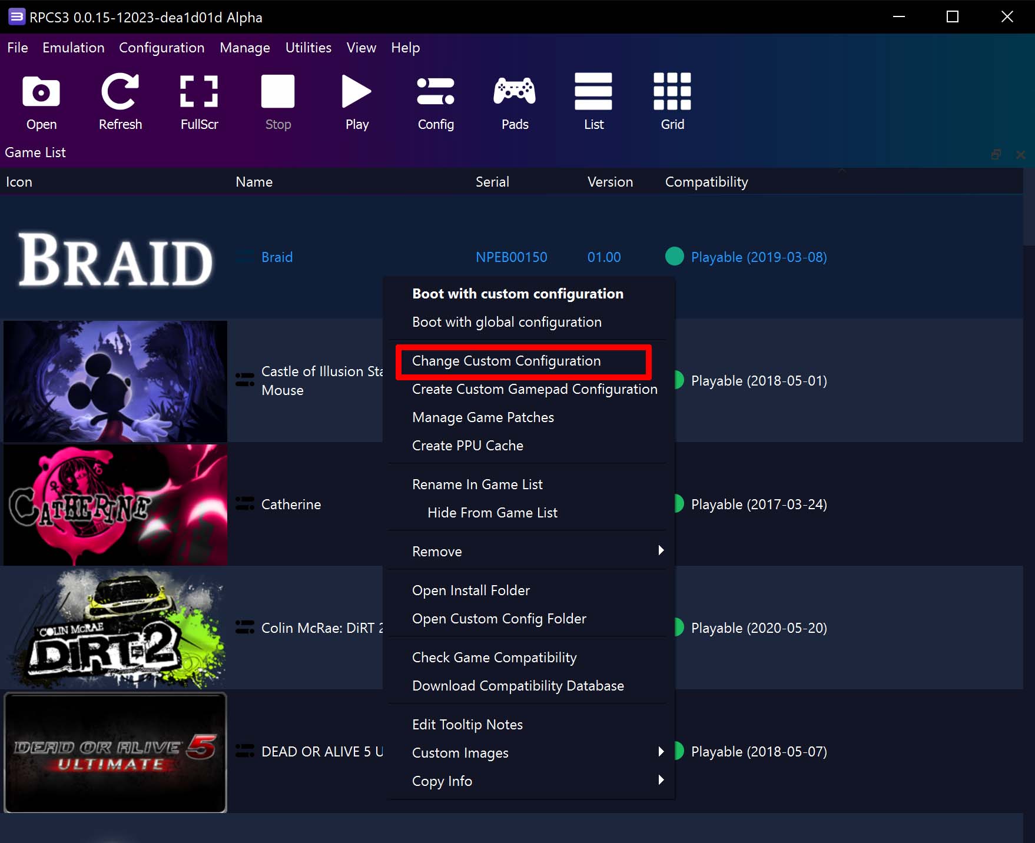Open the Help menu
Screen dimensions: 1035x843
pos(406,48)
